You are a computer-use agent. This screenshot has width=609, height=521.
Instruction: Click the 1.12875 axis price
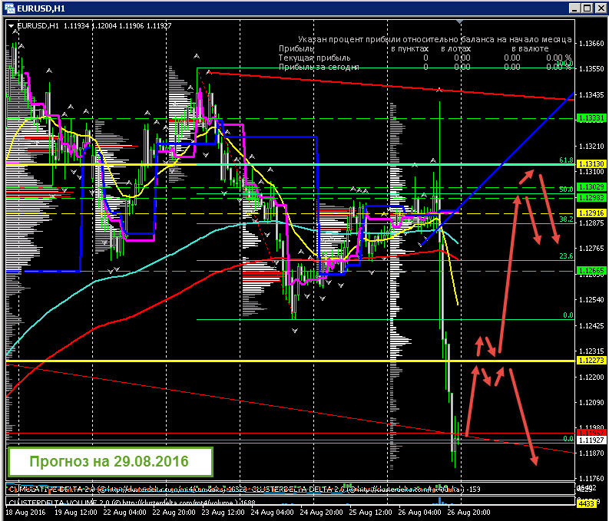click(591, 223)
